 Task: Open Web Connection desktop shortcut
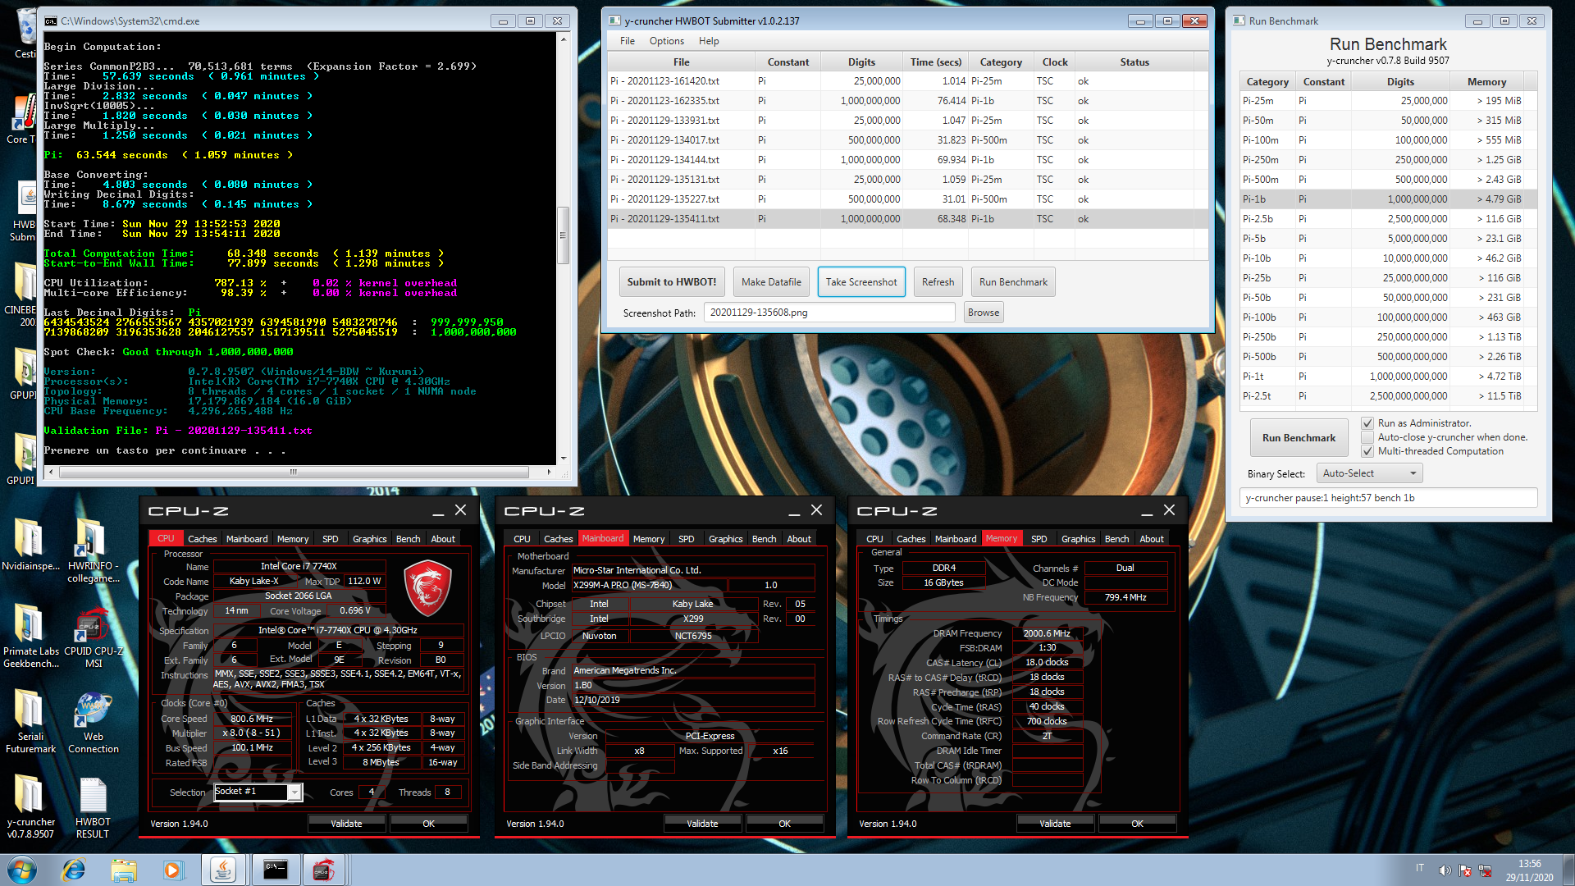coord(93,721)
